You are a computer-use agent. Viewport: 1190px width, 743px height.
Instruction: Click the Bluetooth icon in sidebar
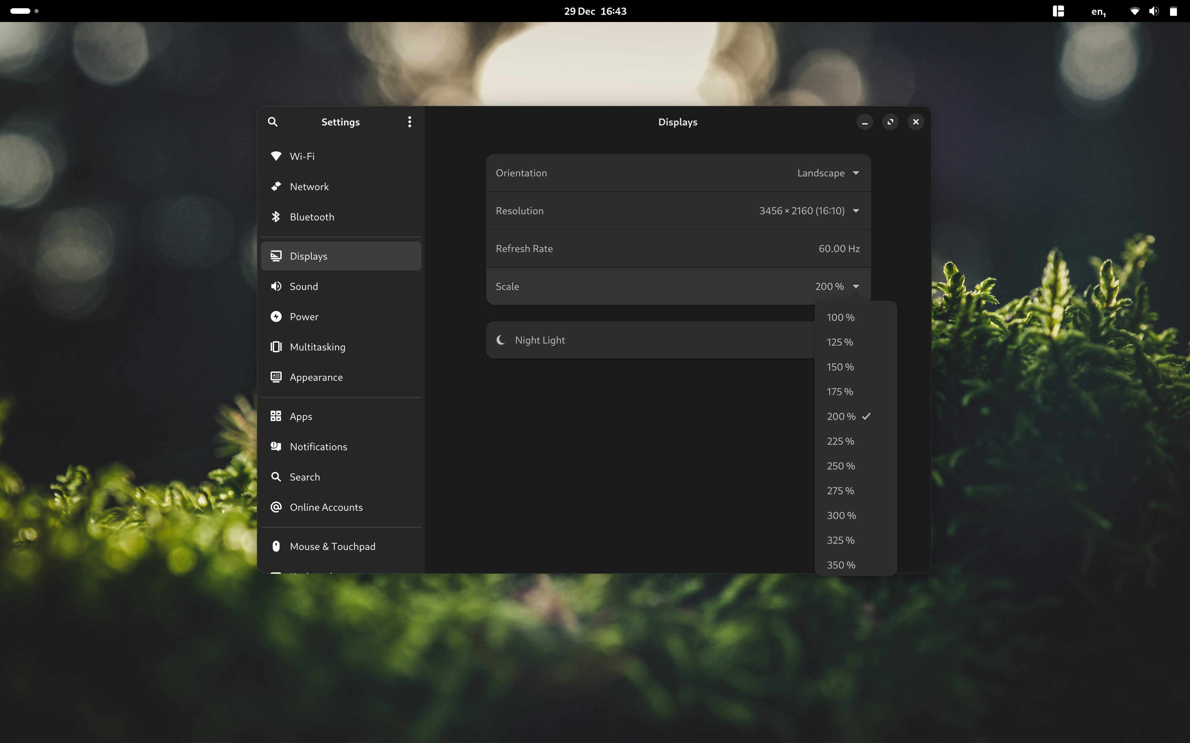[x=275, y=217]
